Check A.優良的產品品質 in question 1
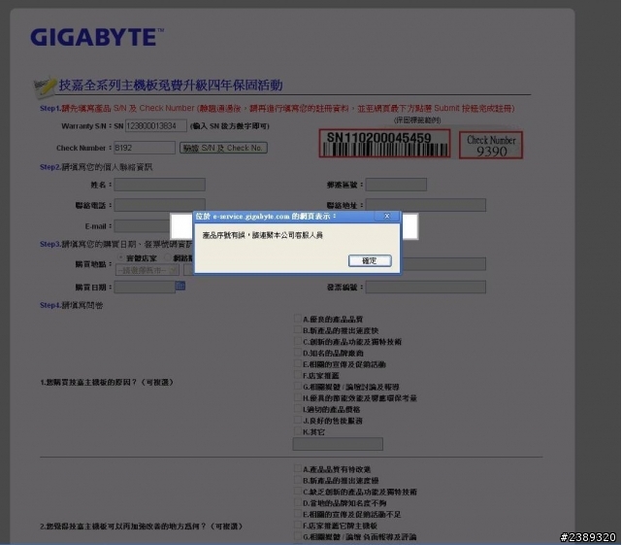 pyautogui.click(x=298, y=319)
